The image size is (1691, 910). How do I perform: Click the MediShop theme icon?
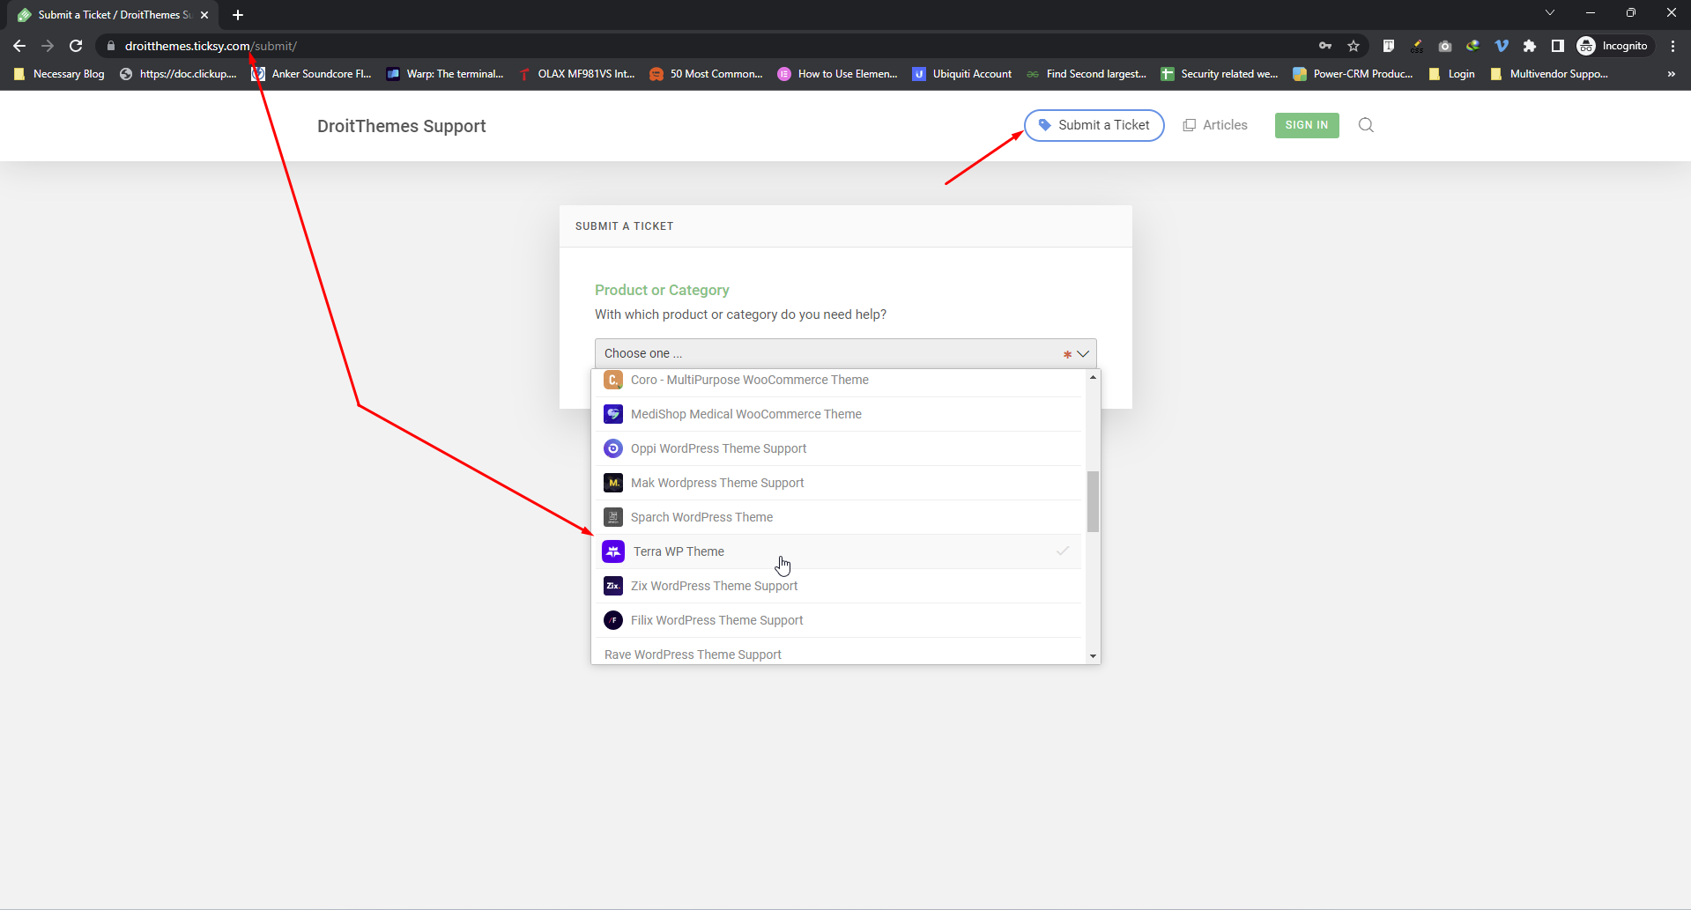coord(613,414)
